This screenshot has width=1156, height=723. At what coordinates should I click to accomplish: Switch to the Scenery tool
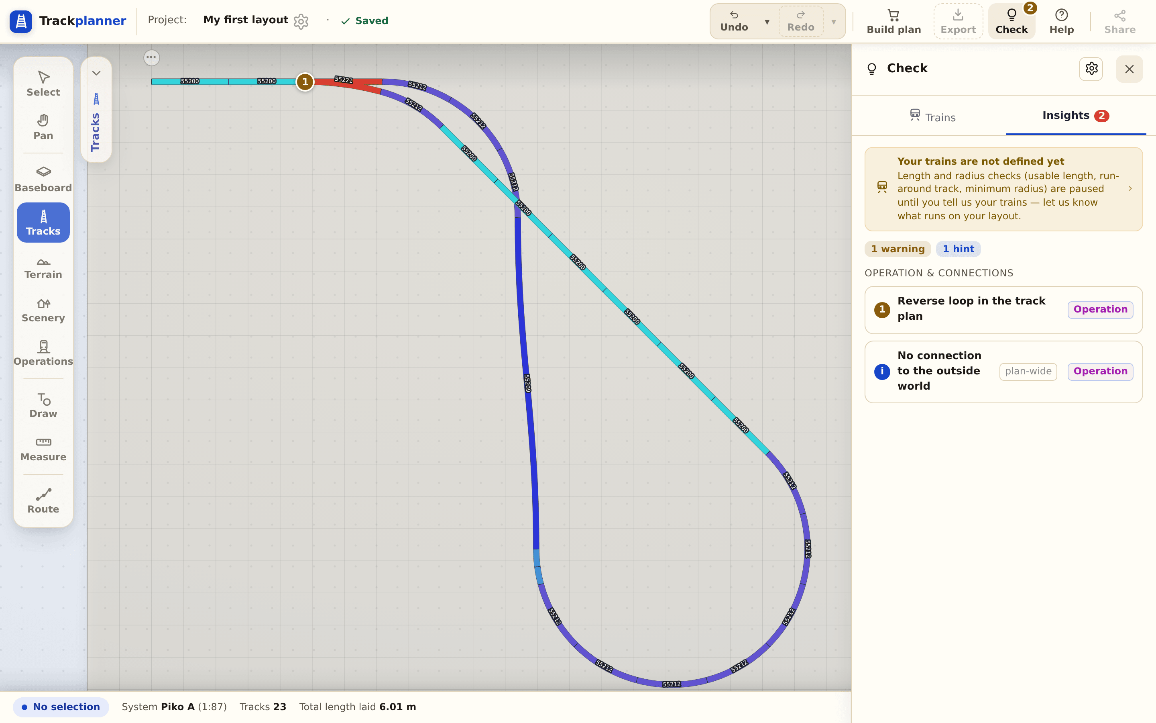tap(43, 309)
